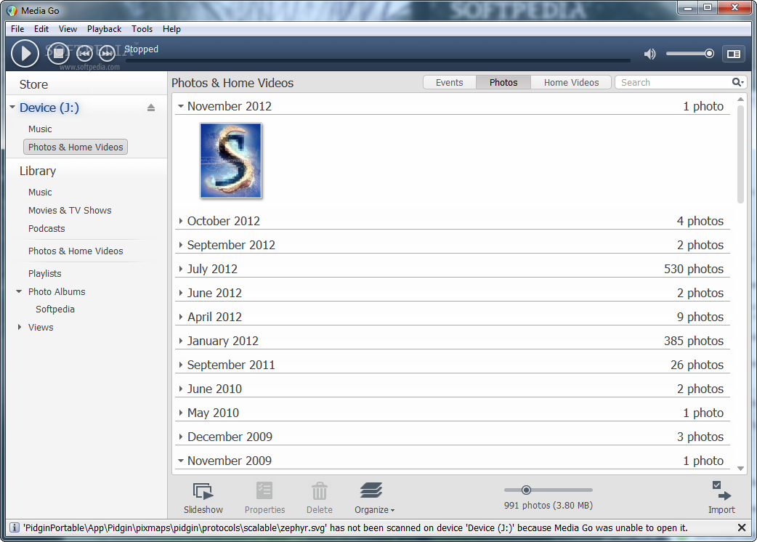
Task: Switch to the Events tab
Action: tap(450, 83)
